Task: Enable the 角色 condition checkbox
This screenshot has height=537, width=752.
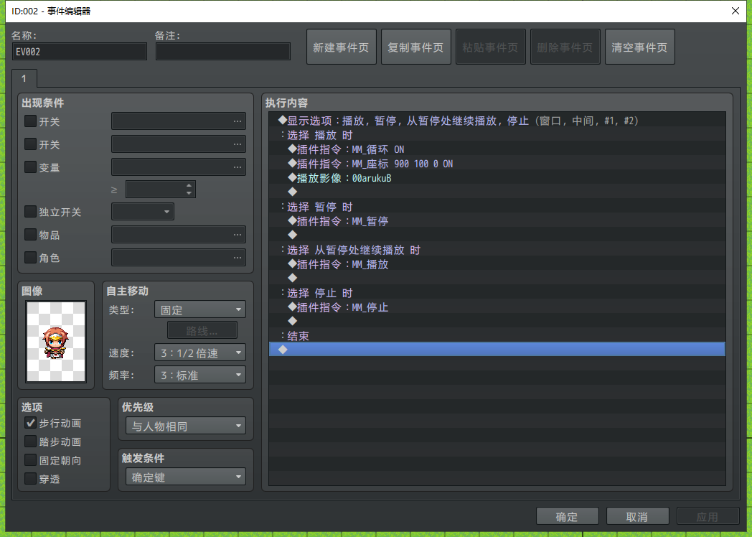Action: click(x=30, y=258)
